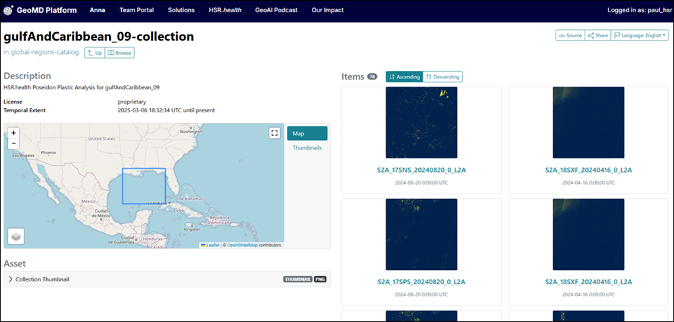Screen dimensions: 674x322
Task: Zoom out on the map
Action: pos(14,143)
